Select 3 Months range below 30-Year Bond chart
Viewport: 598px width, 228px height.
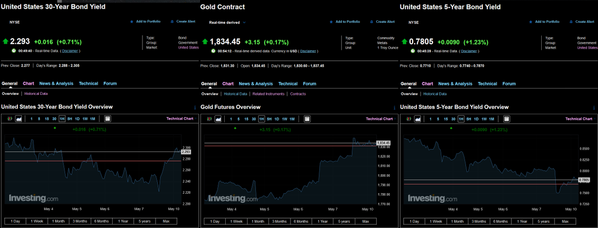tap(80, 221)
